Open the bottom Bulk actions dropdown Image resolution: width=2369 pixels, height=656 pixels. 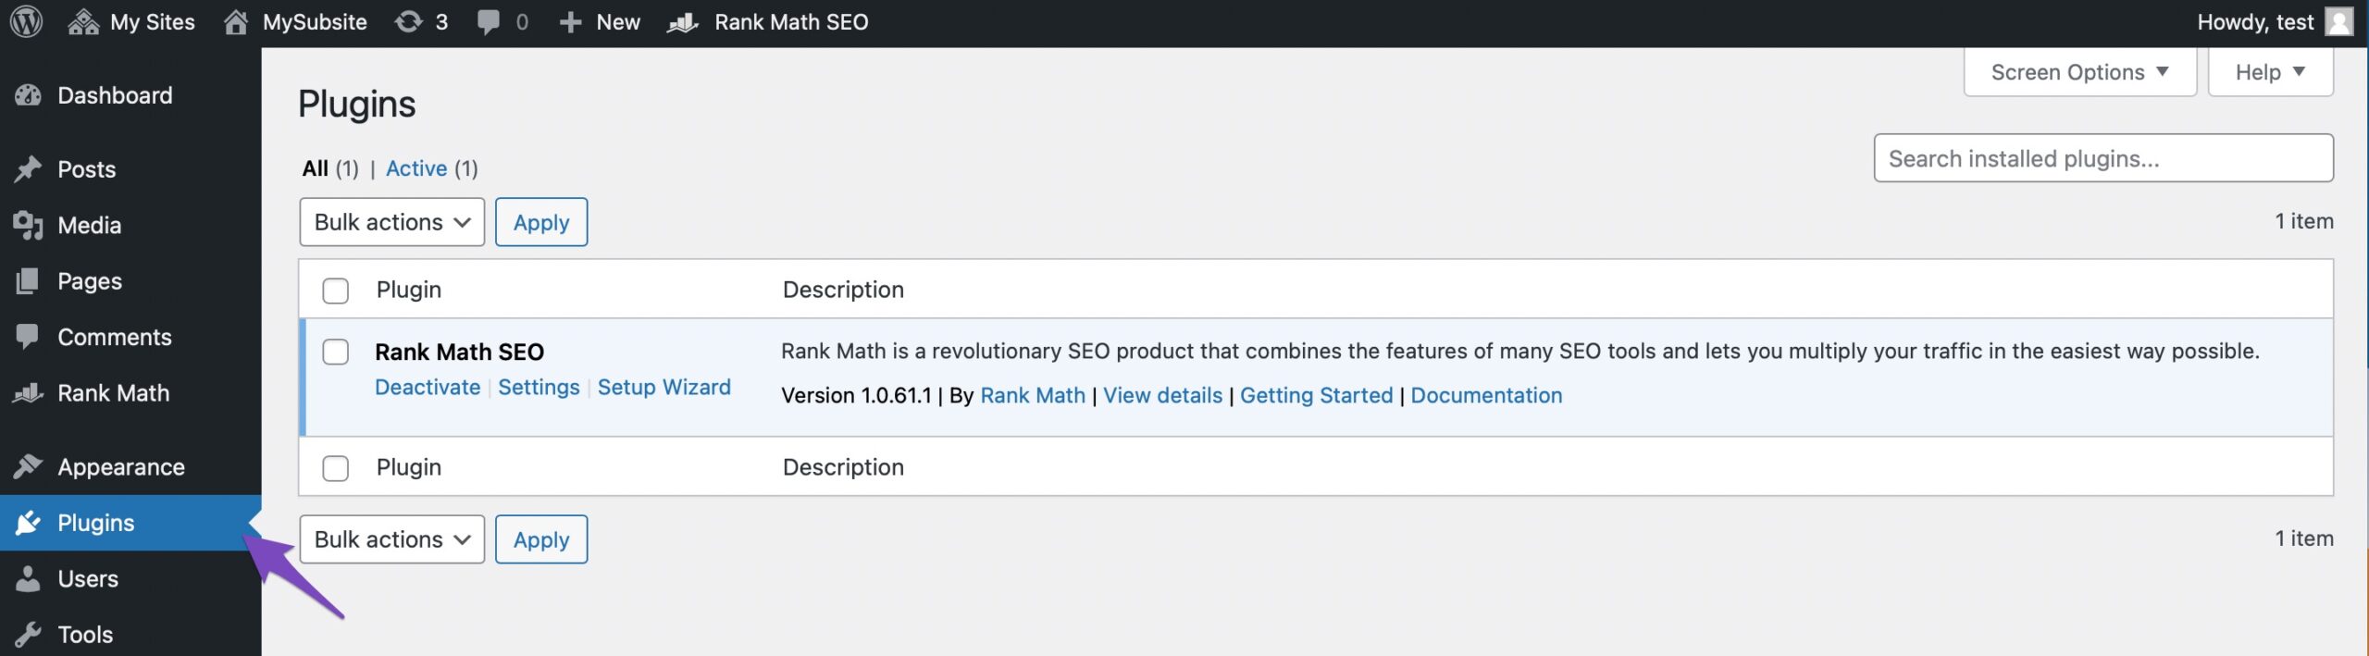click(391, 539)
